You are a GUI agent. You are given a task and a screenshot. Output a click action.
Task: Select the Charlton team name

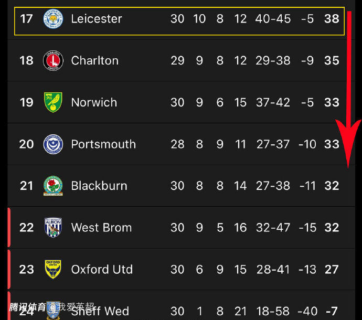pos(95,61)
